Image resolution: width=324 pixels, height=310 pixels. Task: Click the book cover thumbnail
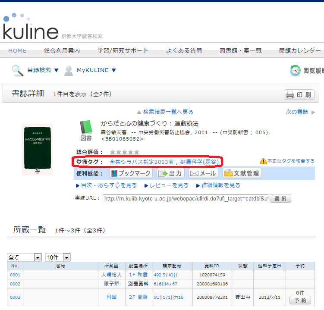38,150
